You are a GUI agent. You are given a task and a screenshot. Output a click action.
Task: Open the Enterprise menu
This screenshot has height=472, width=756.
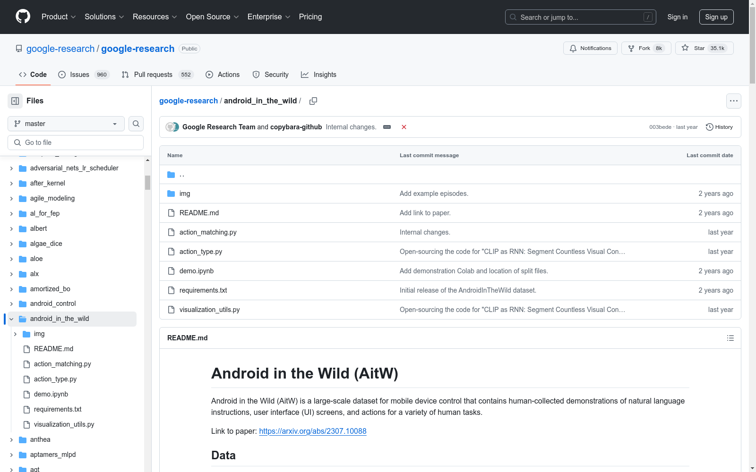point(269,17)
